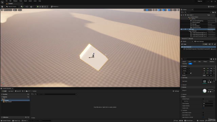The height and width of the screenshot is (122, 217).
Task: Set Mobility to Movable
Action: click(x=211, y=75)
